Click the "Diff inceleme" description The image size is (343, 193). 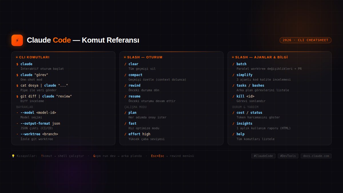point(32,101)
